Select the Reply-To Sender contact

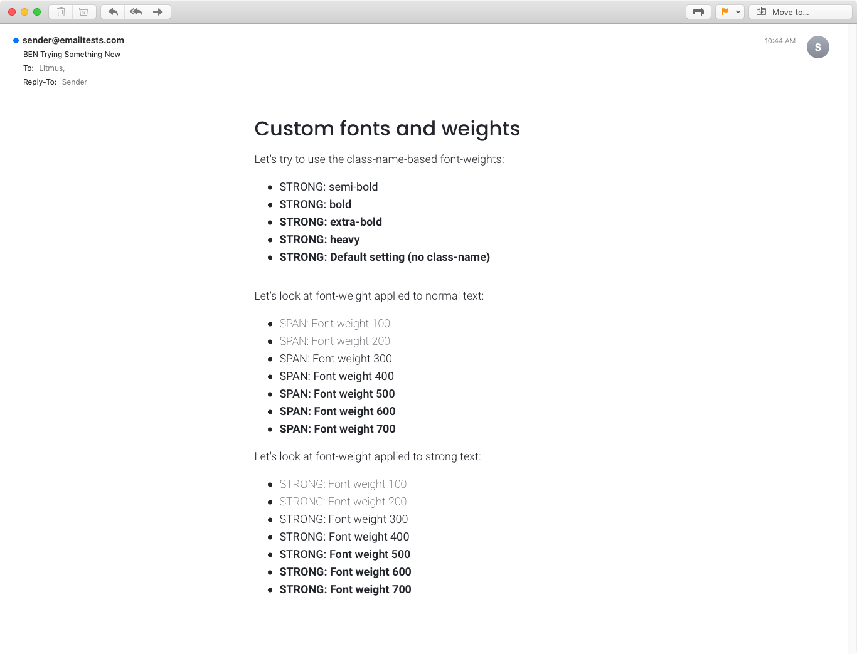click(74, 82)
